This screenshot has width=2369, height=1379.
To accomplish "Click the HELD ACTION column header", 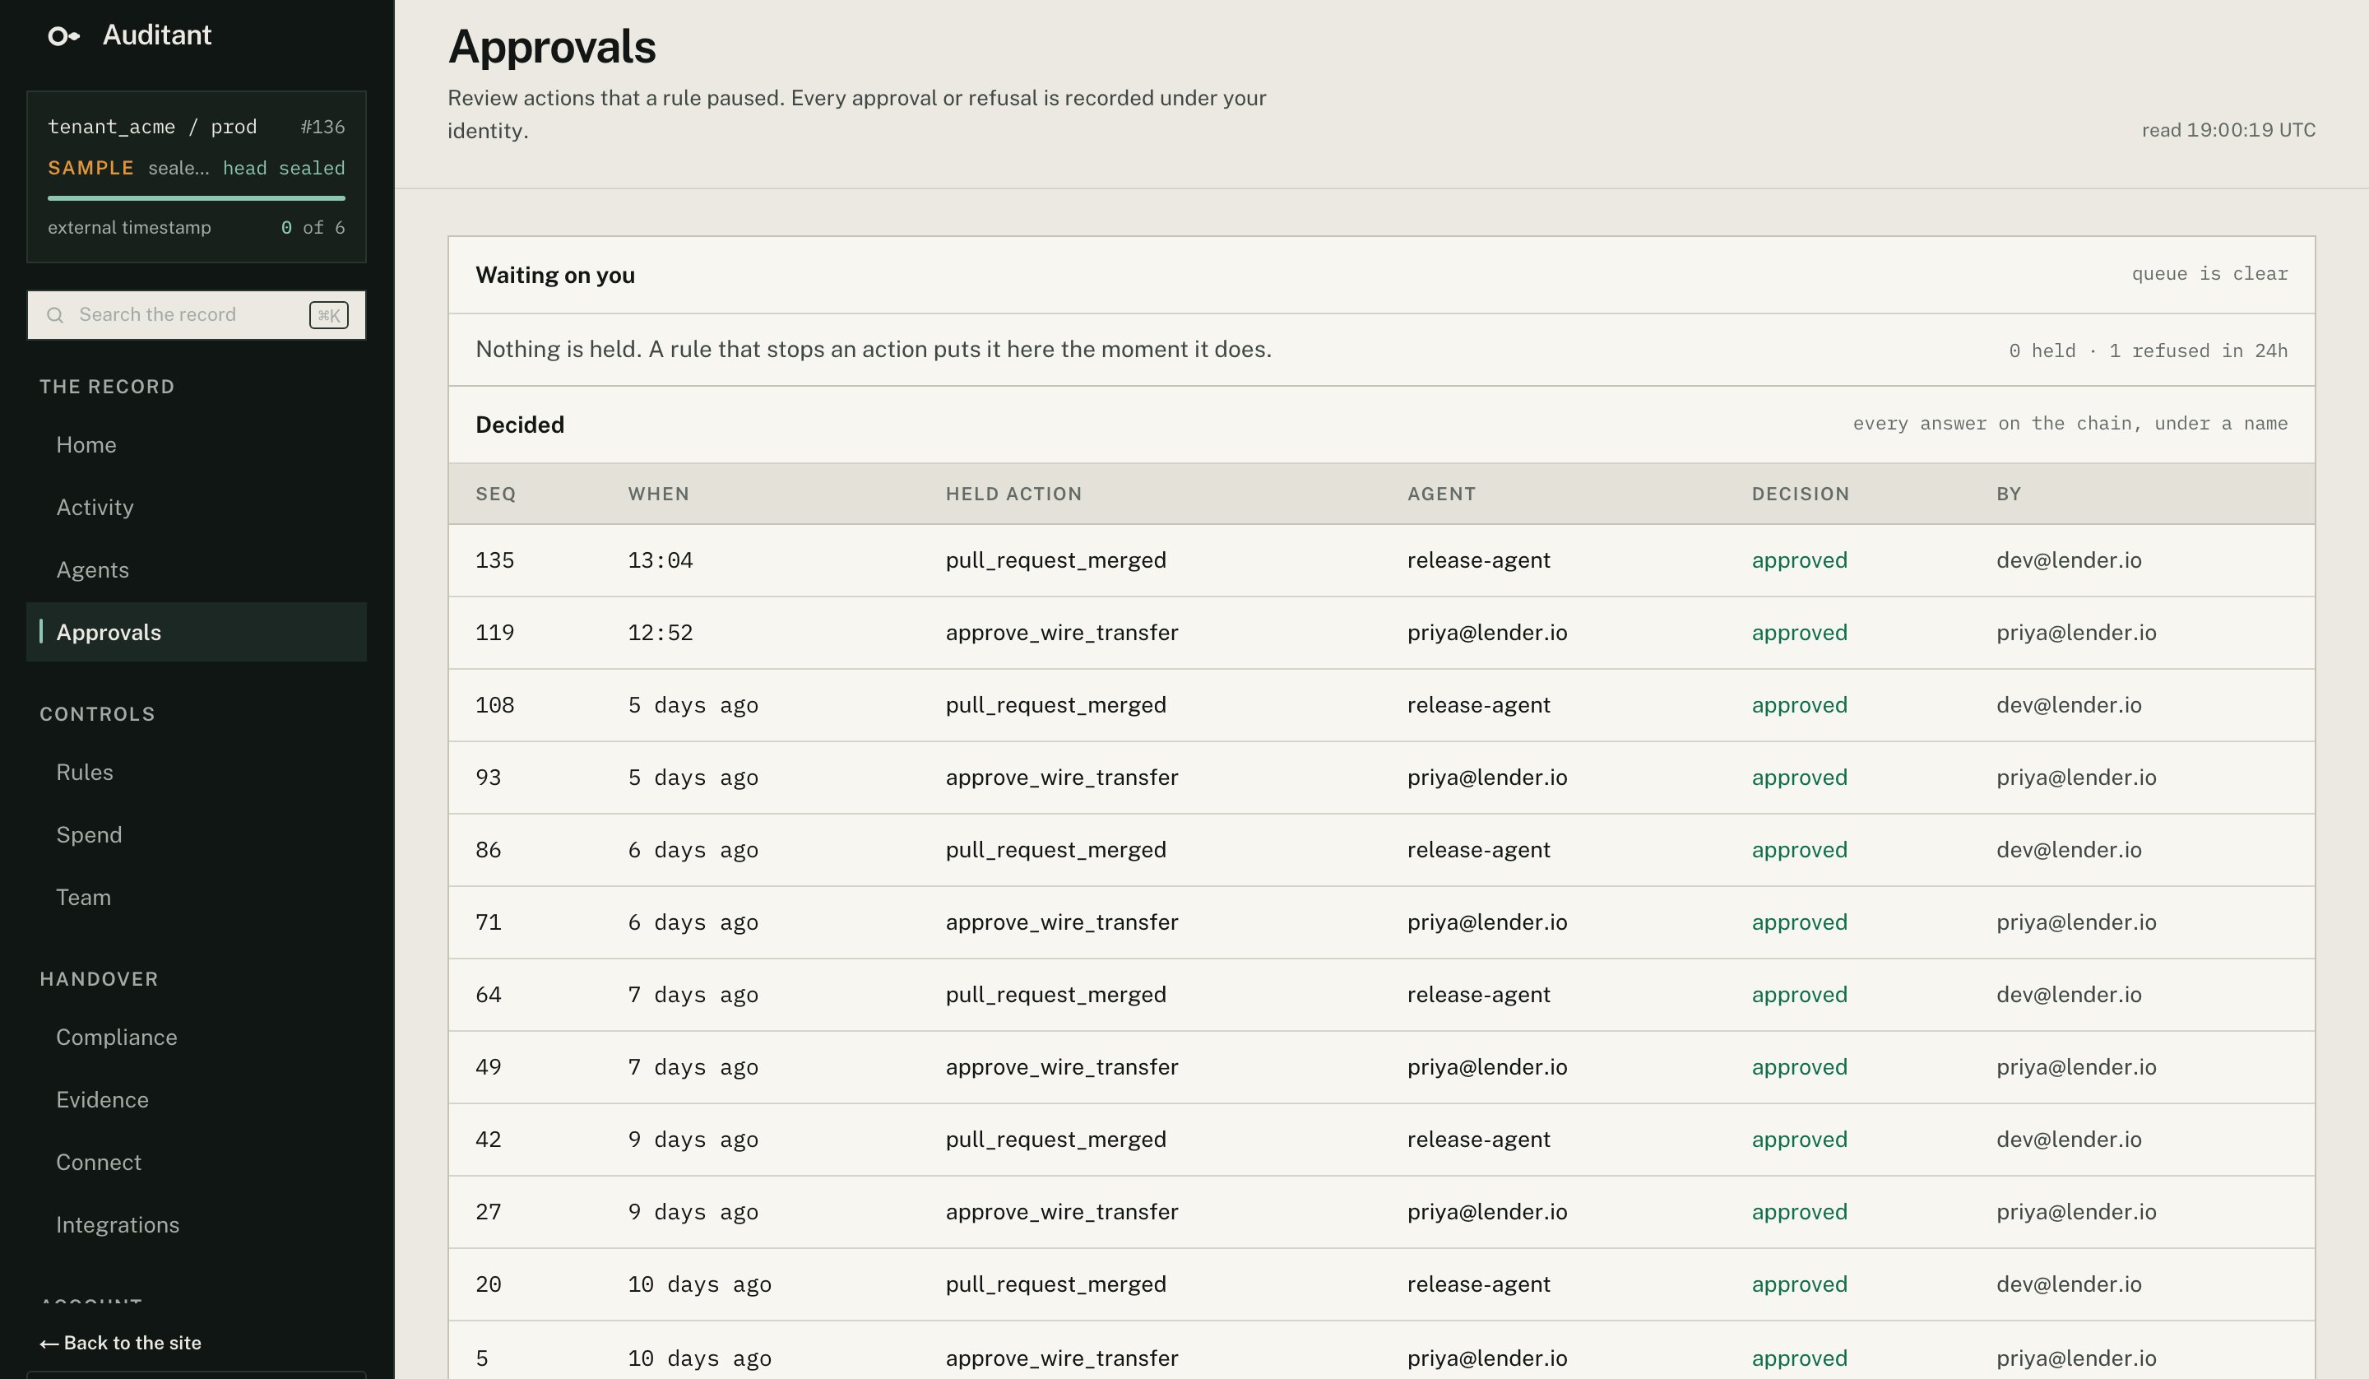I will (1013, 494).
